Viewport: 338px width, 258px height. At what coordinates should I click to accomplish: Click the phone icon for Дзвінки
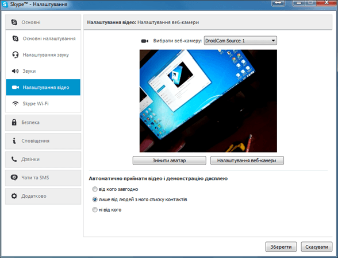click(14, 159)
